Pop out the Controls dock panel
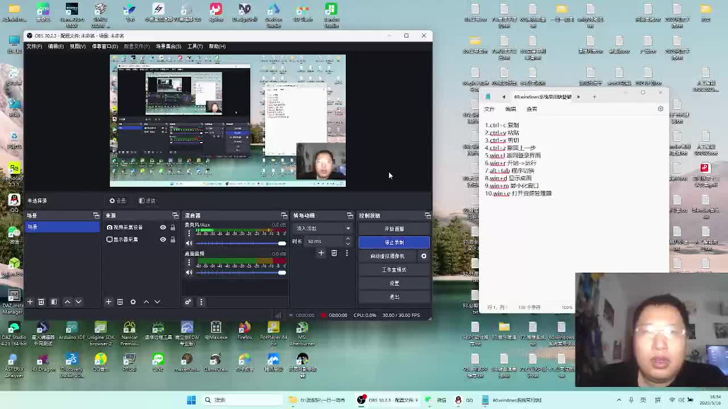Viewport: 728px width, 409px height. pos(428,215)
